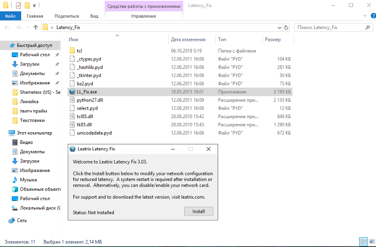Go forward with the forward arrow
This screenshot has width=376, height=247.
[x=18, y=28]
